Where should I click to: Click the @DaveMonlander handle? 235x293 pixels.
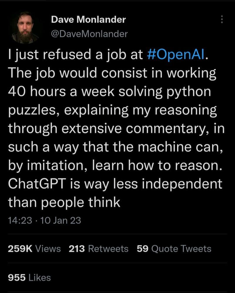point(89,34)
